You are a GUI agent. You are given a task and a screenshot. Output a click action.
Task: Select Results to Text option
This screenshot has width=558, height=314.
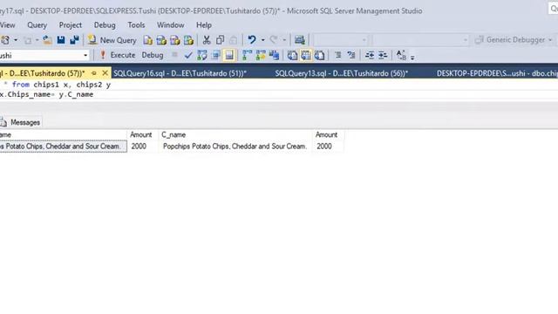click(x=292, y=55)
